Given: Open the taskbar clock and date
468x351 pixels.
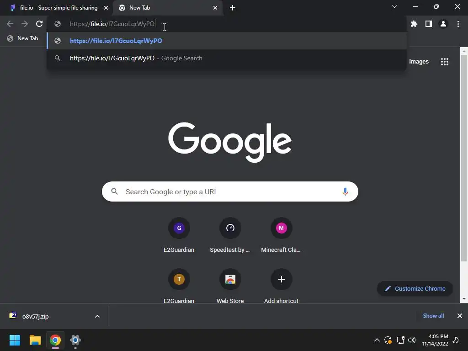Looking at the screenshot, I should [435, 340].
